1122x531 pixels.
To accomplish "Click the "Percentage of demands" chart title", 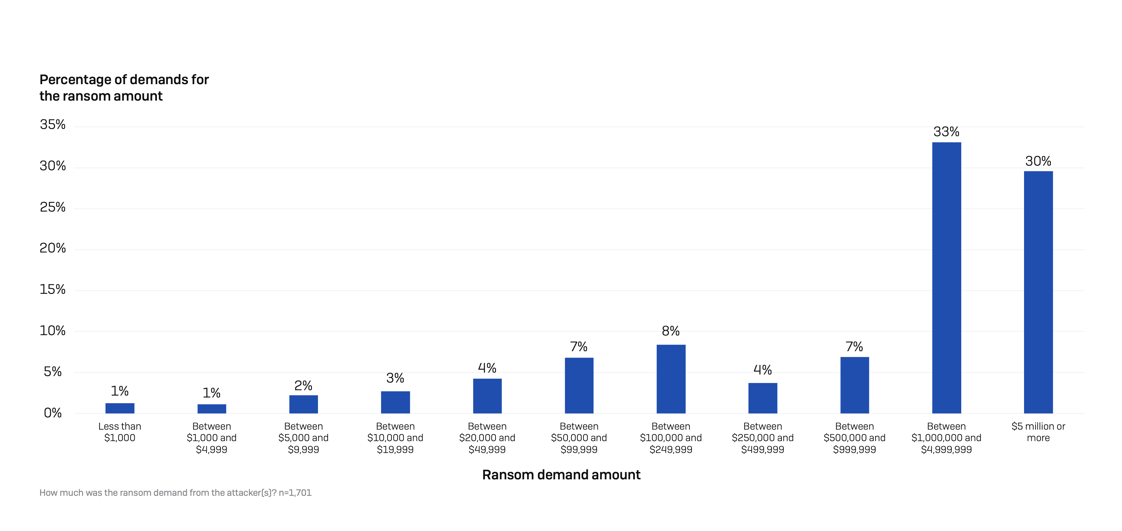I will (x=124, y=88).
